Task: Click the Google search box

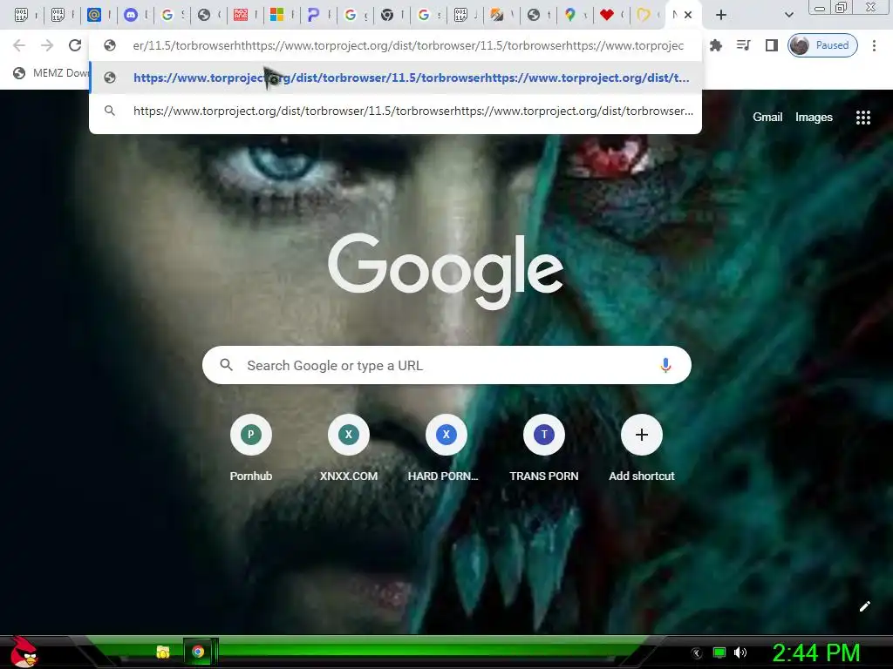Action: coord(446,365)
